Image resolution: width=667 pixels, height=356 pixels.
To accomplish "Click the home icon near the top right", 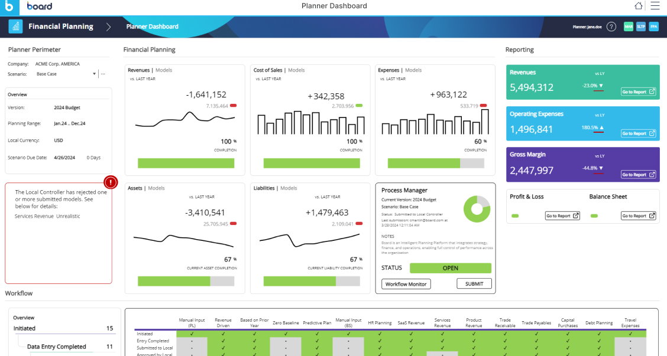I will click(638, 6).
